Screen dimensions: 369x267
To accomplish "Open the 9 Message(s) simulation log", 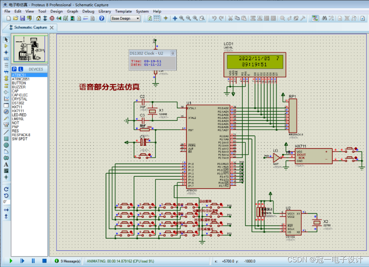I will pos(68,261).
